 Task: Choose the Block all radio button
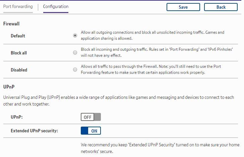[x=75, y=52]
